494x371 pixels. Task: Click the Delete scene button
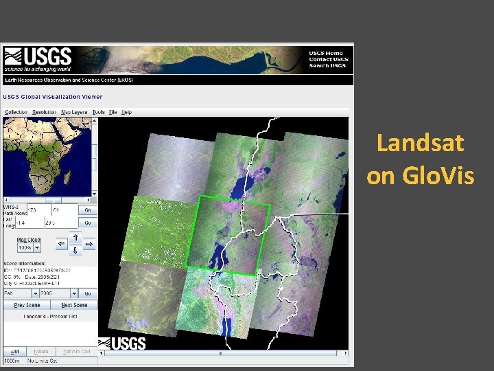(x=41, y=352)
